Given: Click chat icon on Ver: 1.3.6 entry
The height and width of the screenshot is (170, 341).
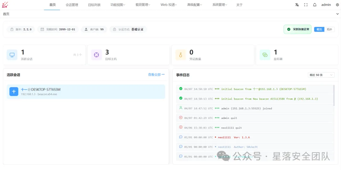Looking at the screenshot, I should [x=181, y=137].
